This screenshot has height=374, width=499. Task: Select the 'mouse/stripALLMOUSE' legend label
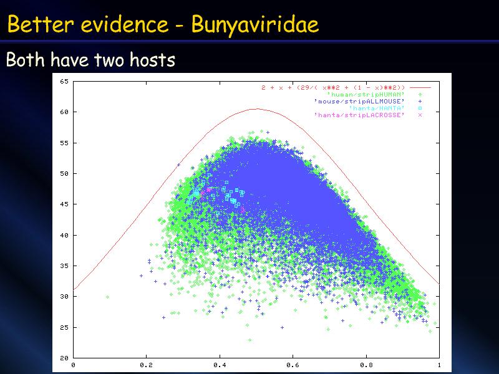click(x=359, y=101)
